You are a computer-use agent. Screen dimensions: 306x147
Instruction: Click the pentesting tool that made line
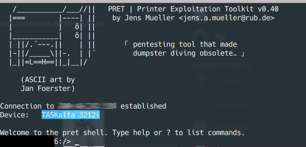click(185, 44)
